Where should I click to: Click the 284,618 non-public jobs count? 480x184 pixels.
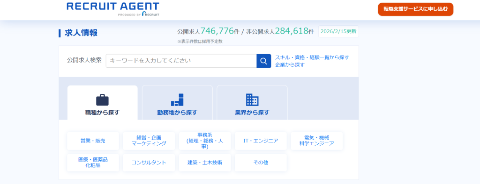tap(292, 31)
